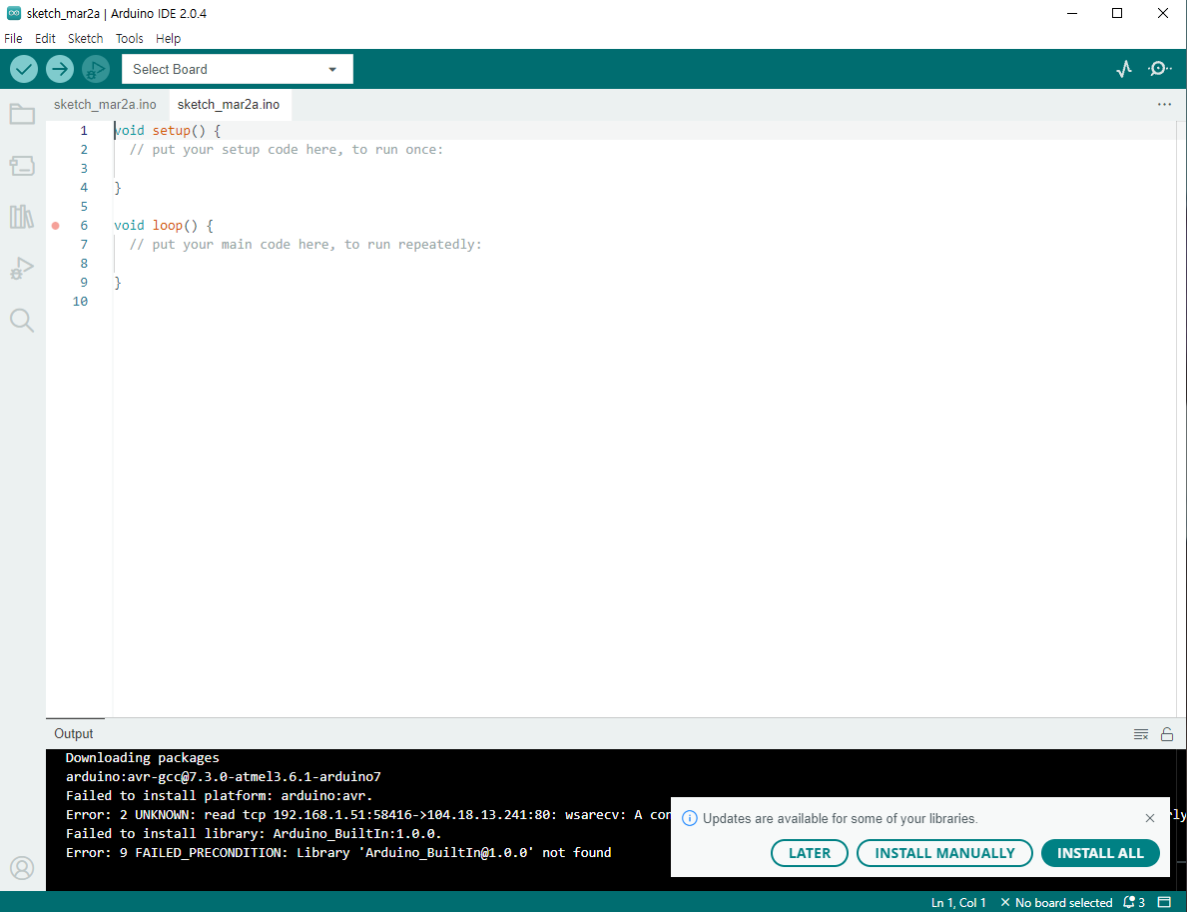Click 'Failed to install platform: arduino:avr.' line
The height and width of the screenshot is (912, 1187).
(220, 795)
